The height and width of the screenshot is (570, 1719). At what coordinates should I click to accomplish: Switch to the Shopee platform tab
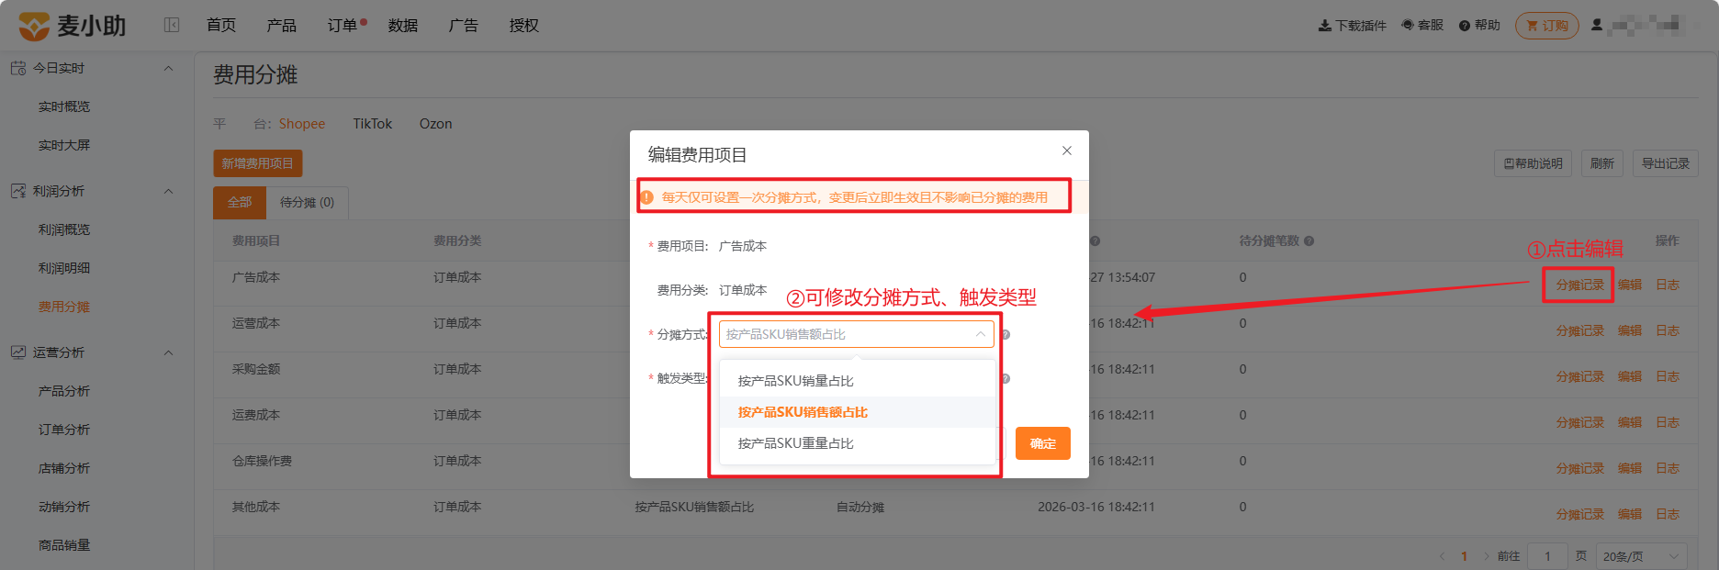click(302, 124)
